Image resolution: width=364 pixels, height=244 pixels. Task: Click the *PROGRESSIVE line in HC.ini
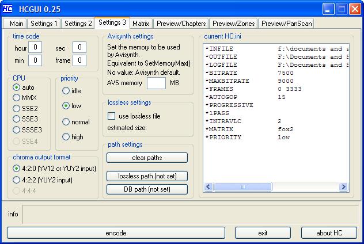(x=229, y=105)
